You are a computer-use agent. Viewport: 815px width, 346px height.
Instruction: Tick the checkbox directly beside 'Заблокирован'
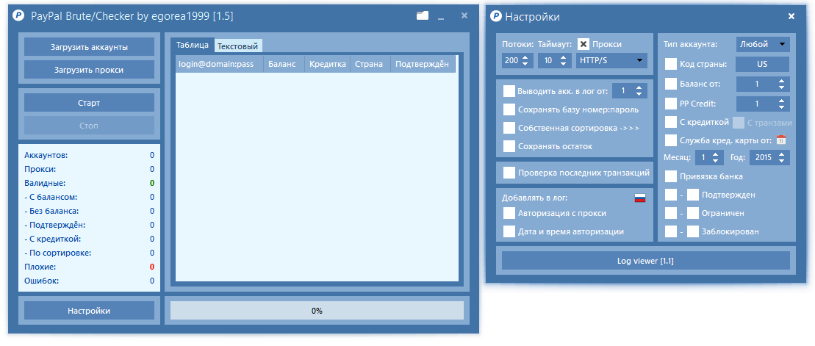coord(693,231)
